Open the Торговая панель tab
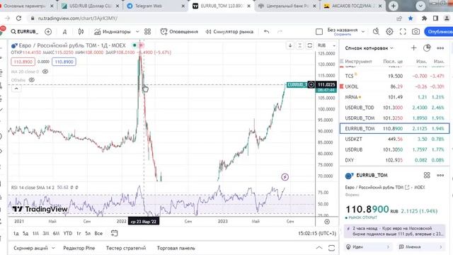This screenshot has height=255, width=453. (x=176, y=248)
